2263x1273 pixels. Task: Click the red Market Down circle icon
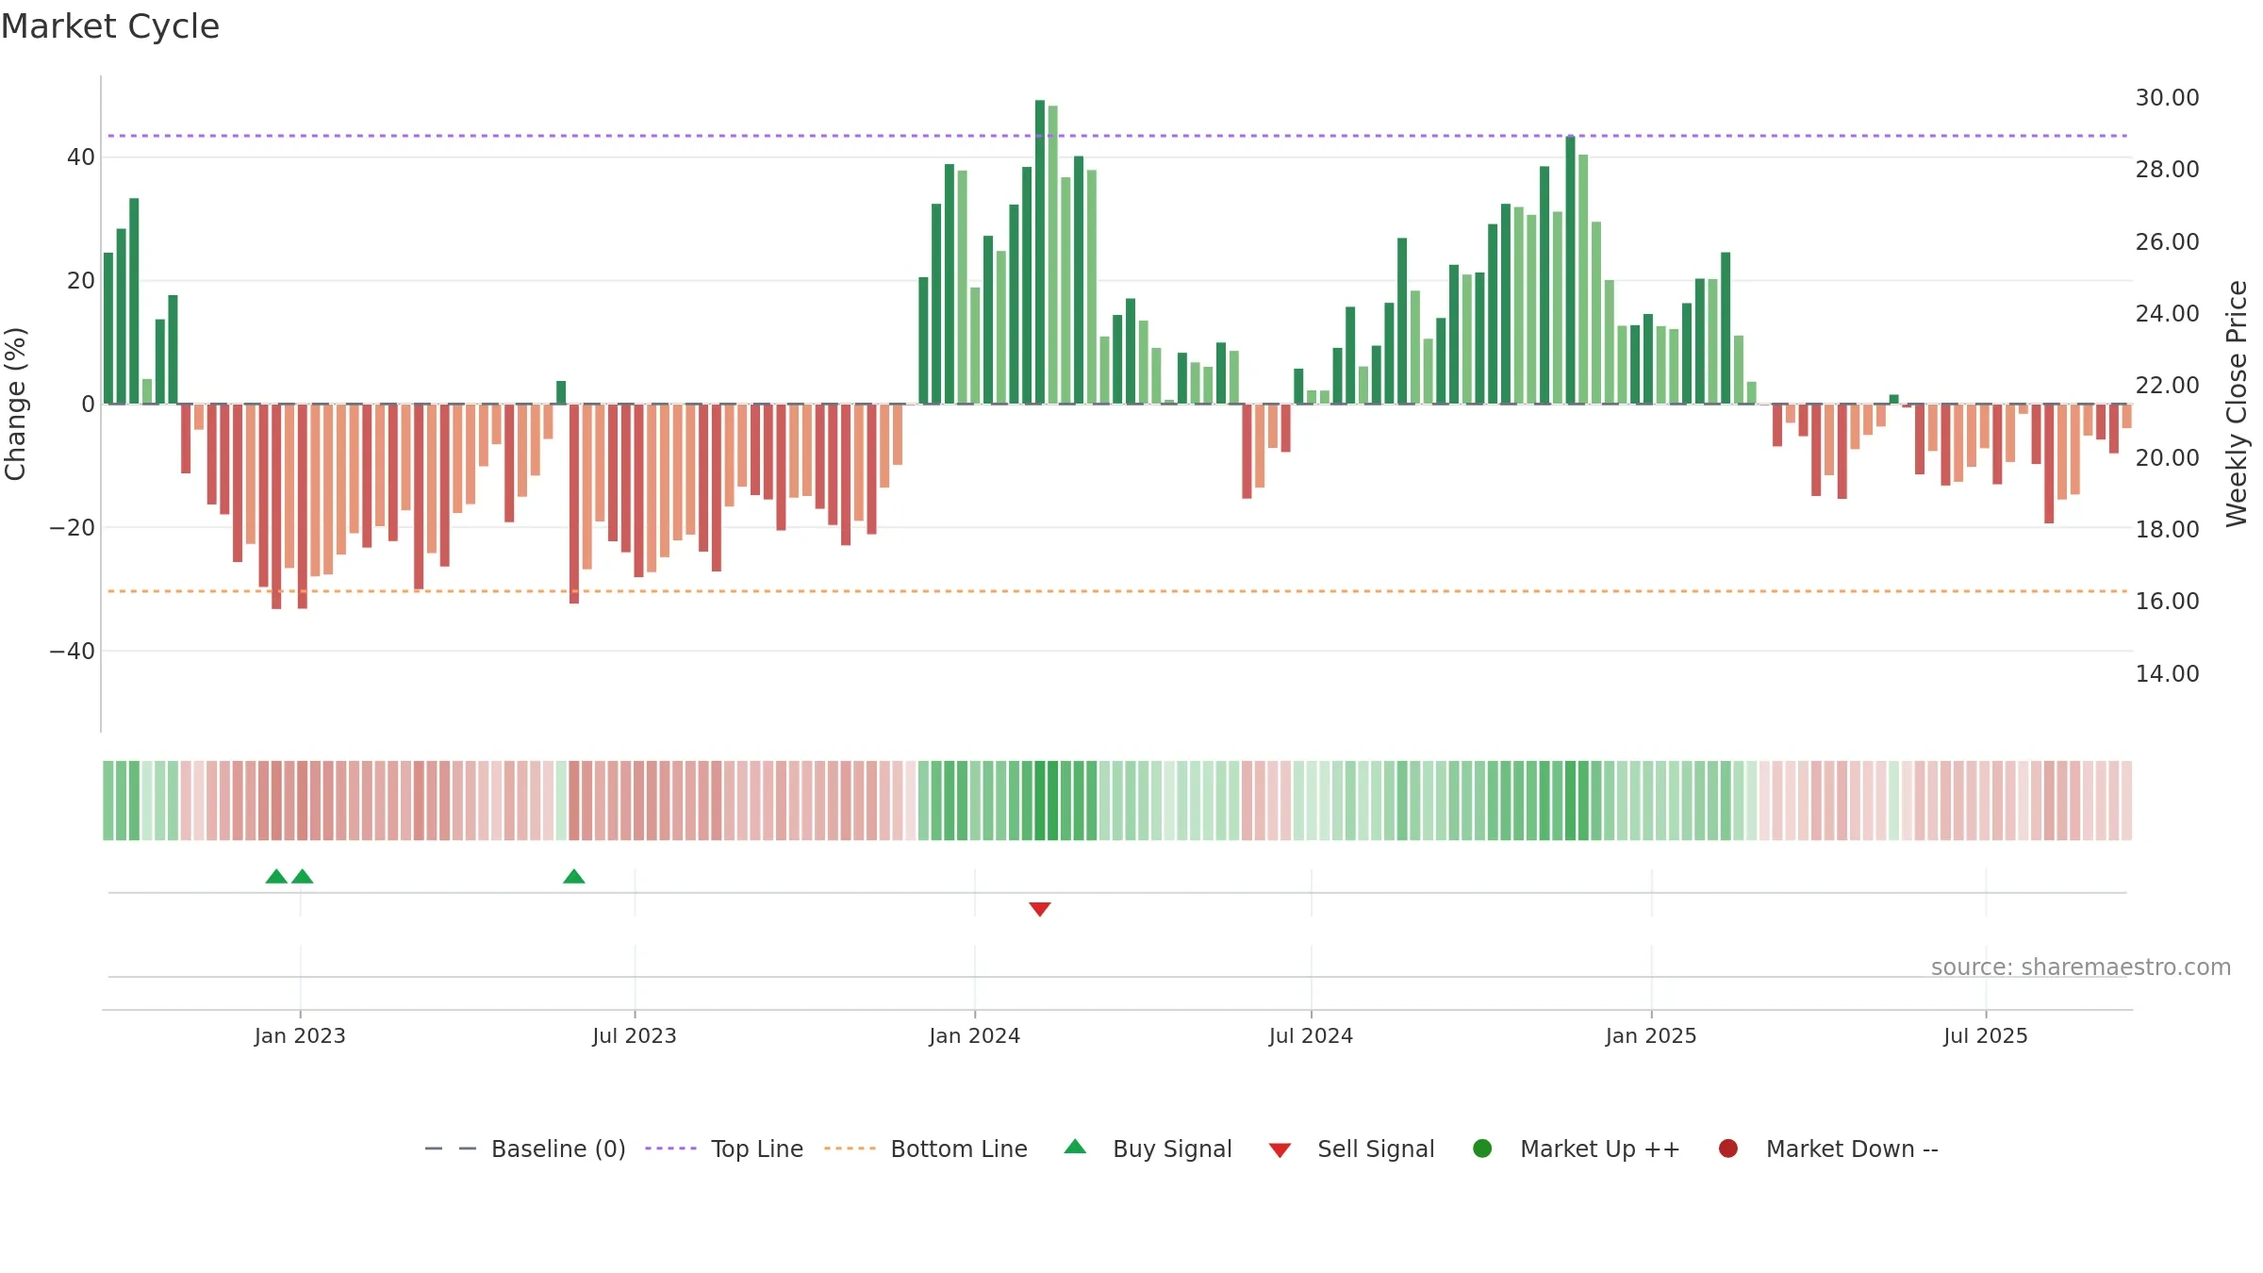[x=1728, y=1149]
